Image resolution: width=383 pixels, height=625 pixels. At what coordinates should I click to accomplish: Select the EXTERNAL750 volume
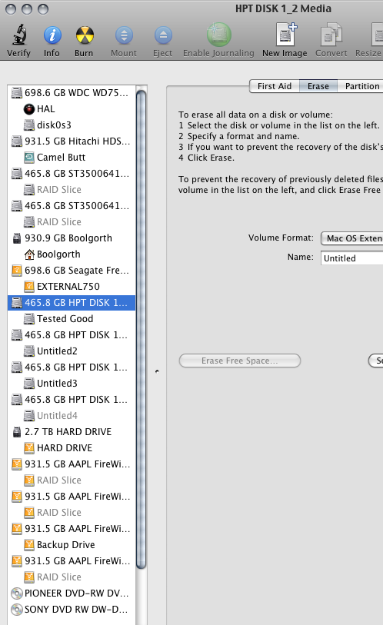[72, 286]
